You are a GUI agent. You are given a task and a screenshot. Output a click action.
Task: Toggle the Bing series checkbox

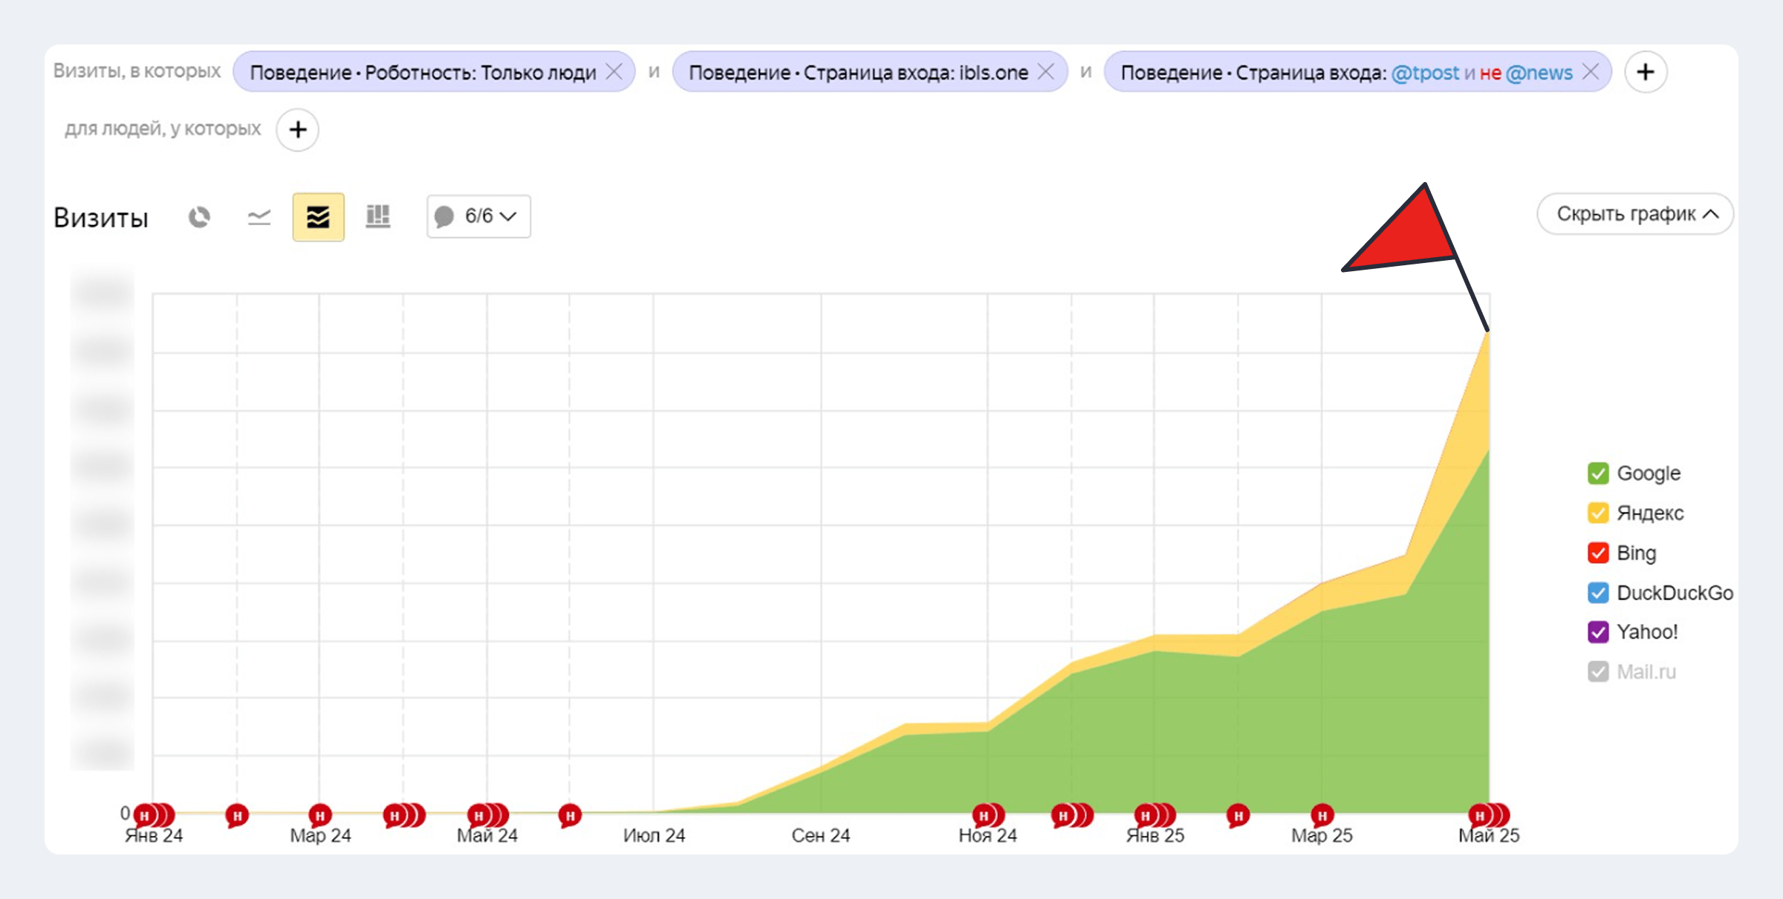coord(1598,554)
